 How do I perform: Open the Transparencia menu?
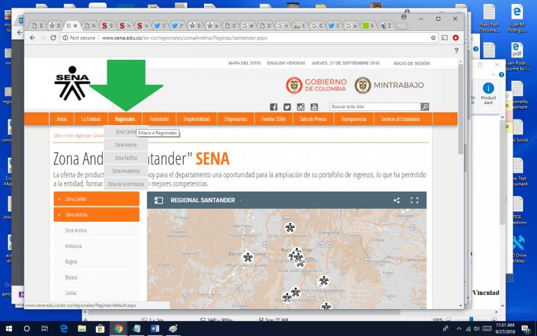(354, 119)
